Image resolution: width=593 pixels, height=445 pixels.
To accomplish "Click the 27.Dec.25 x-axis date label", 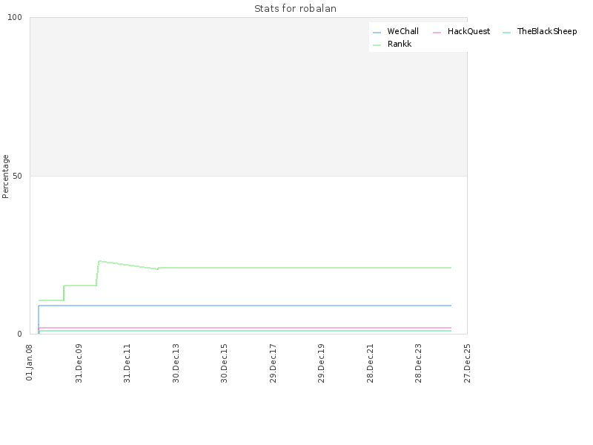I will tap(467, 363).
